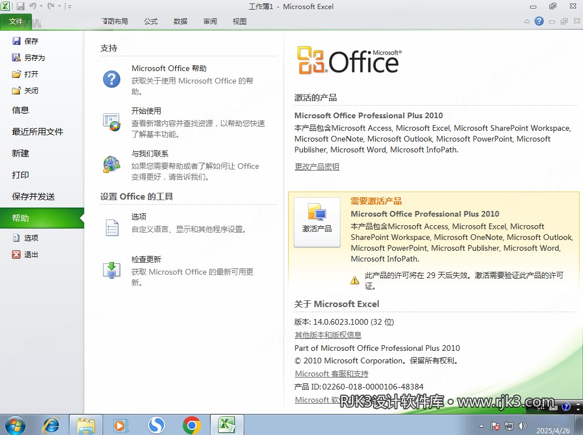Open the 保存并发送 section

point(34,196)
